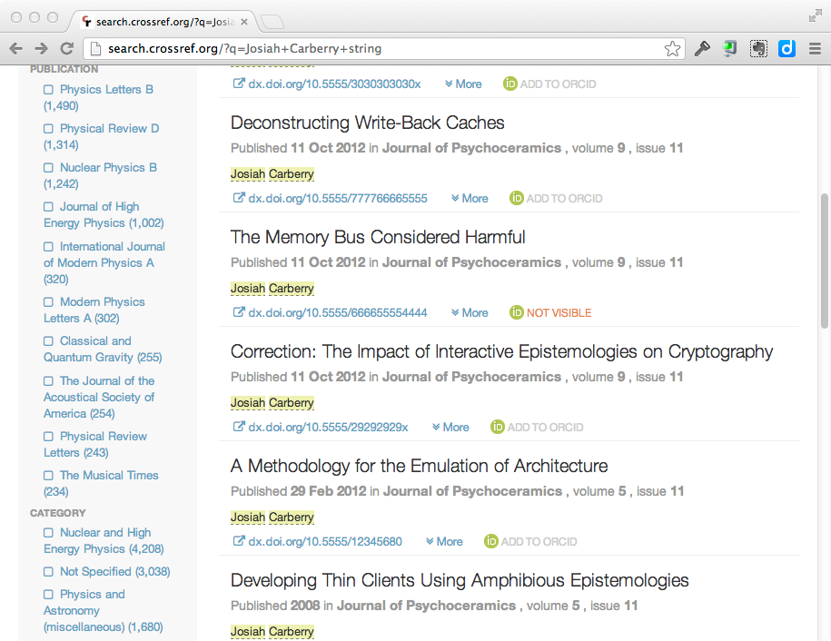Screen dimensions: 831x641
Task: Click the ORCID icon beside NOT VISIBLE
Action: click(517, 312)
